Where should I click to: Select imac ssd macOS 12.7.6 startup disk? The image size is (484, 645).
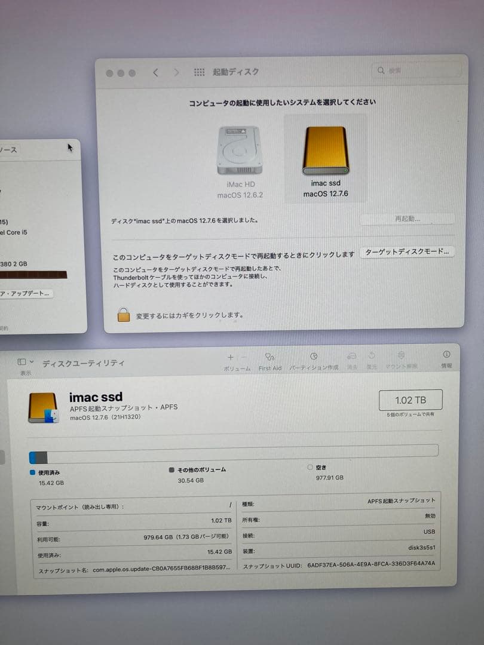(x=324, y=148)
